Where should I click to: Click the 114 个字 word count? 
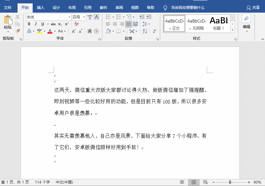point(42,182)
